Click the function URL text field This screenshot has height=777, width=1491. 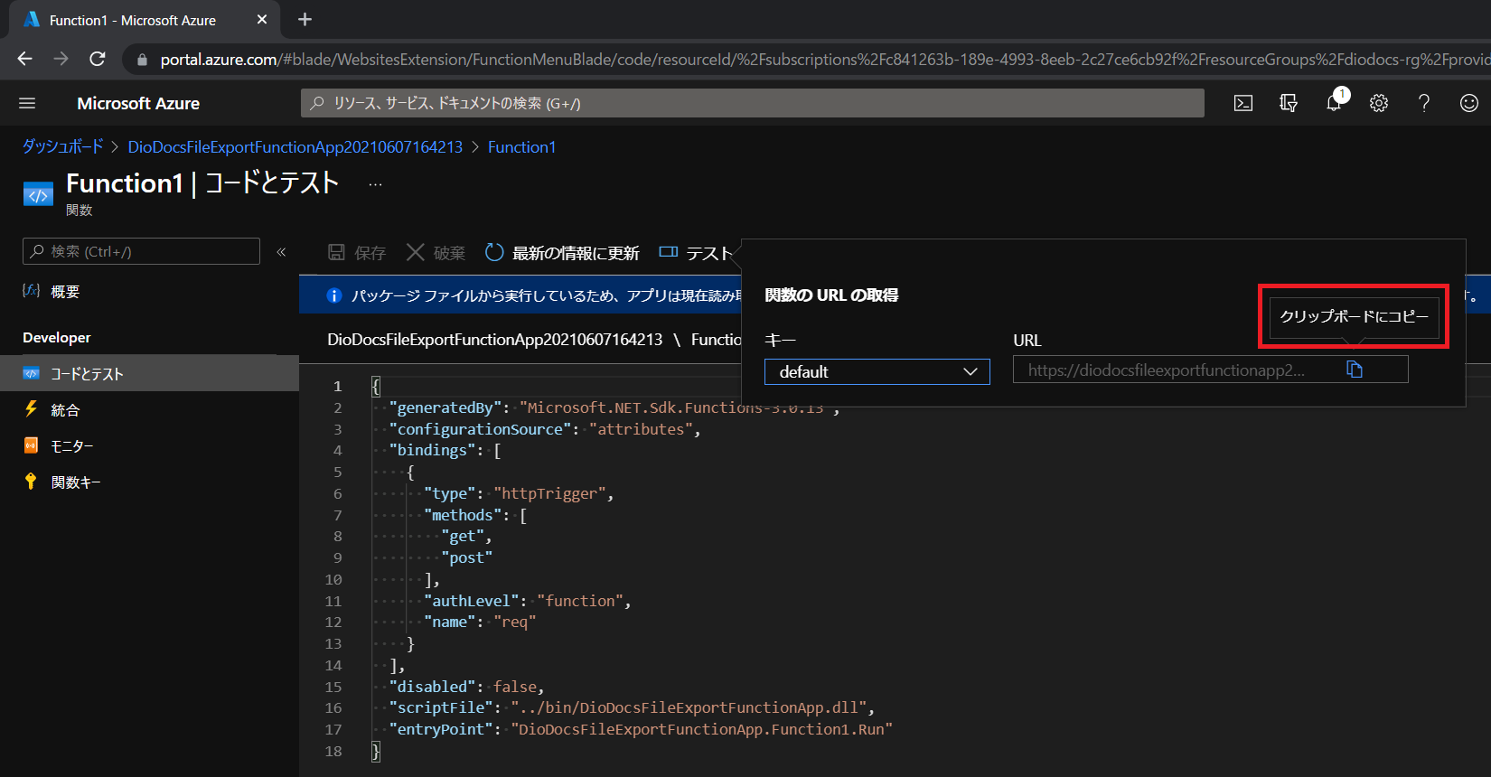coord(1210,370)
